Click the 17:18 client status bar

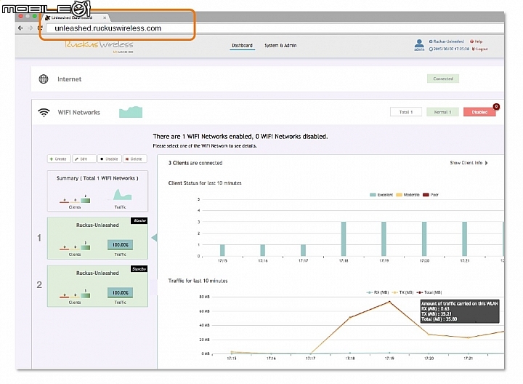coord(344,239)
